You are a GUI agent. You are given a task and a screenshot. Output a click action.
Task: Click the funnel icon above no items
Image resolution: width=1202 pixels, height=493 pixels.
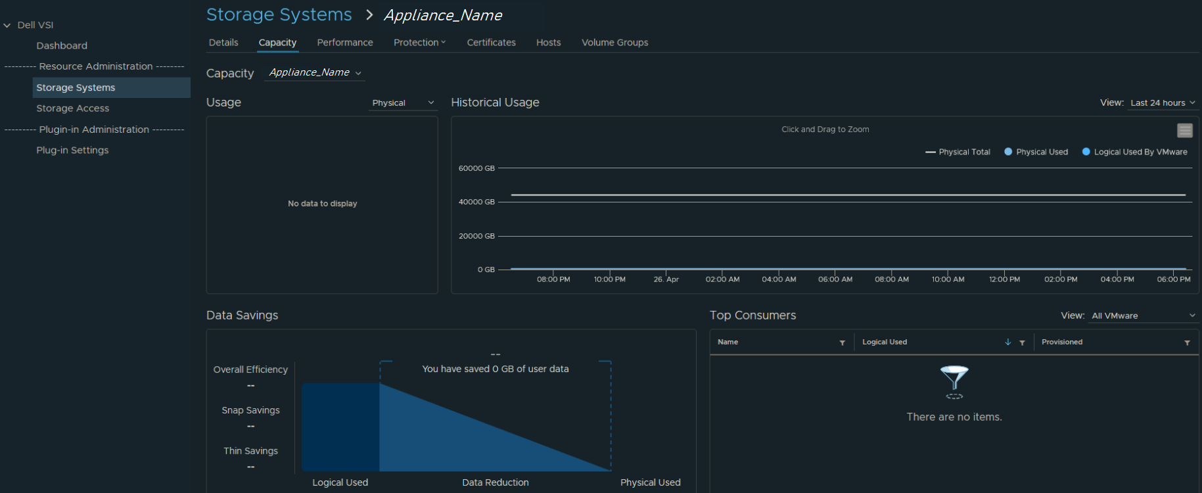(x=954, y=381)
